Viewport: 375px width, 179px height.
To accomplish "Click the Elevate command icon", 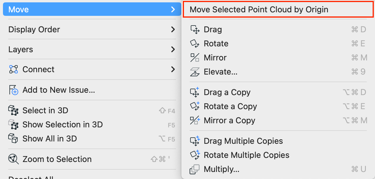I will click(x=195, y=72).
